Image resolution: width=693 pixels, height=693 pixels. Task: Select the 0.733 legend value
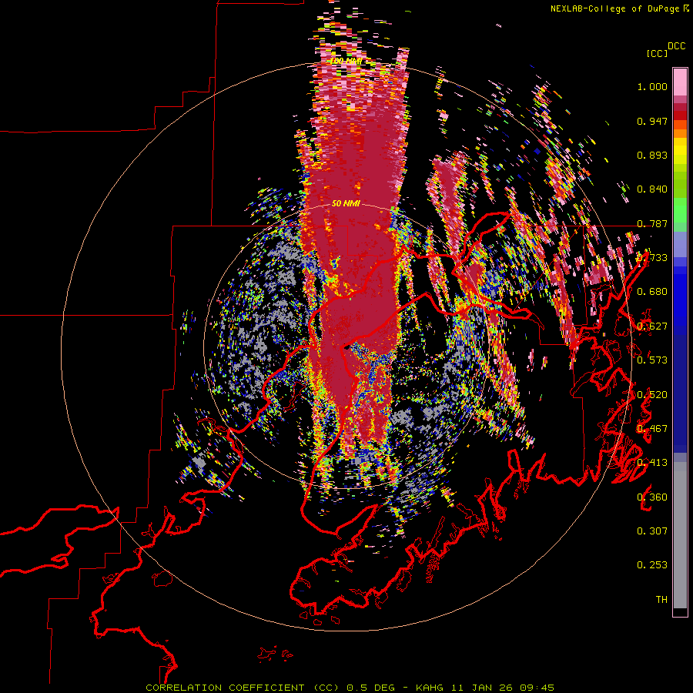[x=652, y=258]
